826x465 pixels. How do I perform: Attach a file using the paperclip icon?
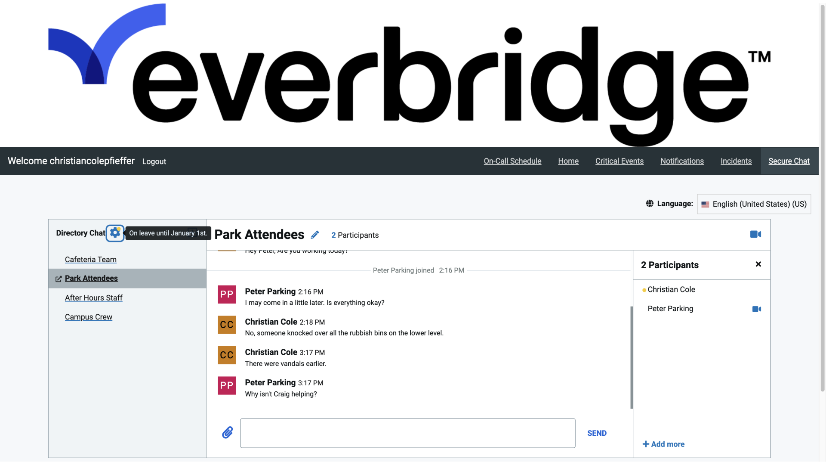coord(228,433)
